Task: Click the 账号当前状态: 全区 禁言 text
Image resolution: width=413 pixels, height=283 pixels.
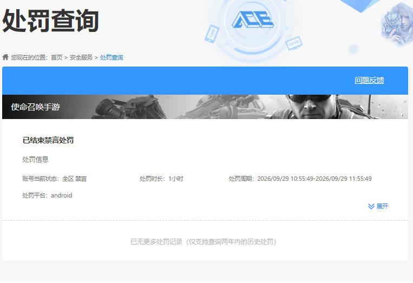Action: (55, 179)
